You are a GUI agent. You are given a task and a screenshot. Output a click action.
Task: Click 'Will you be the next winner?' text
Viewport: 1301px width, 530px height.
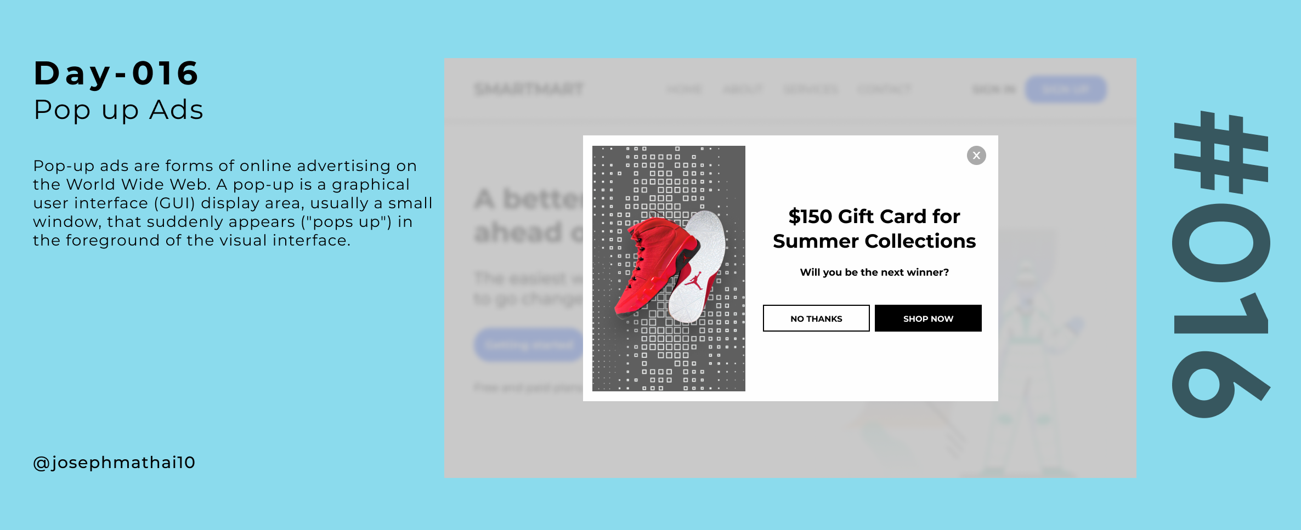click(x=874, y=272)
